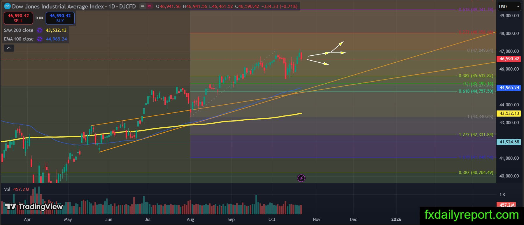This screenshot has width=524, height=225.
Task: Select the EMA 100 close indicator label
Action: pyautogui.click(x=19, y=39)
